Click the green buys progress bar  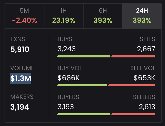point(84,56)
